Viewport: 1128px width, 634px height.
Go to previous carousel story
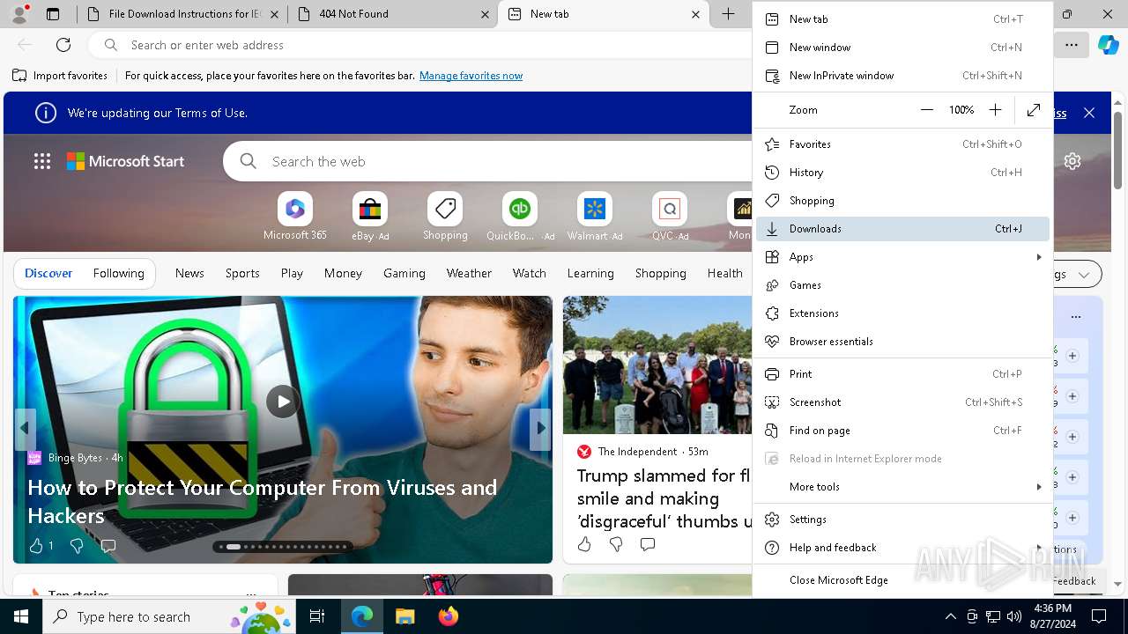point(25,428)
